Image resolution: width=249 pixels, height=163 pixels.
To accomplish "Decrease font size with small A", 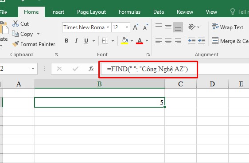I will click(x=145, y=27).
